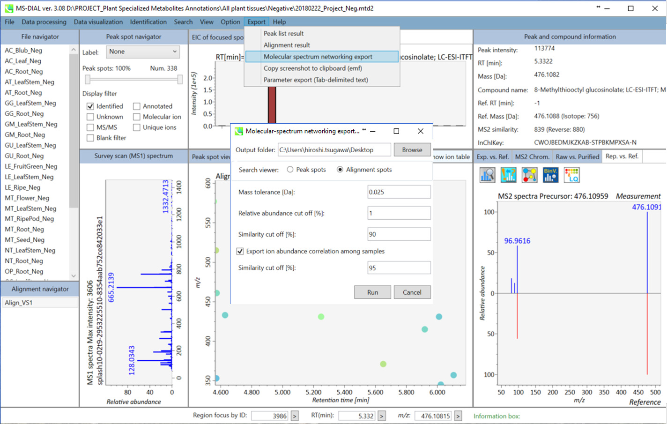
Task: Switch to MS2 Chrom. tab
Action: point(532,157)
